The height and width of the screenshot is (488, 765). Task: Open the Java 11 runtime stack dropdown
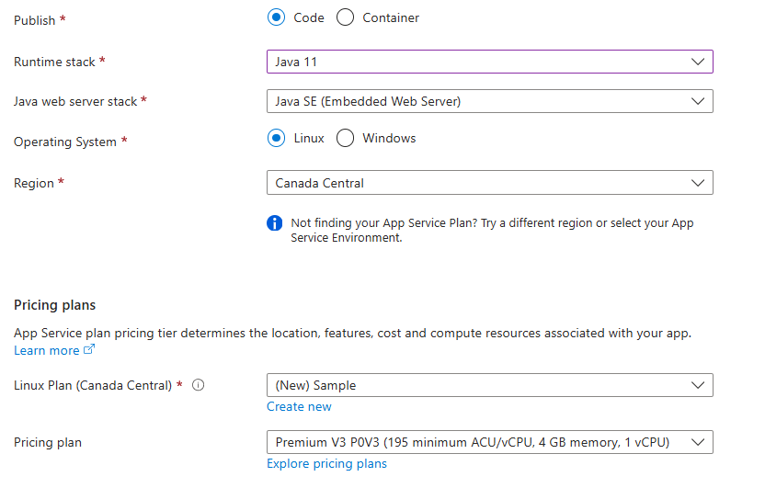pos(478,62)
